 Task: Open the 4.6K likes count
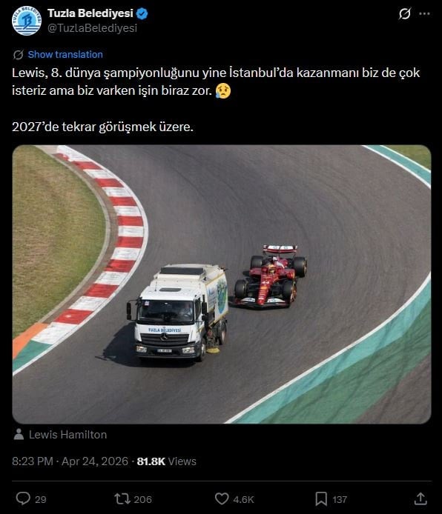pyautogui.click(x=243, y=499)
